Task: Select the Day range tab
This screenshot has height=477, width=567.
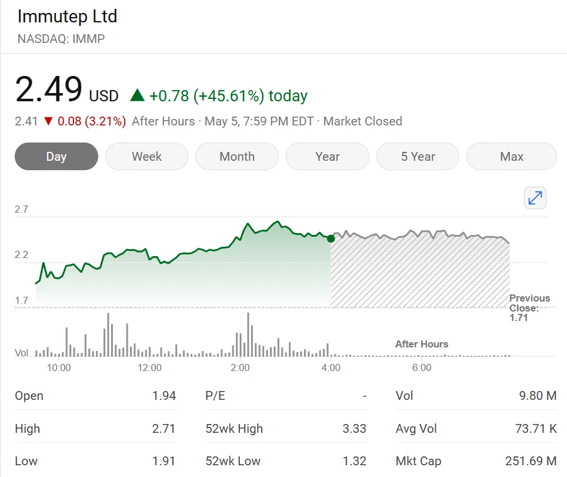Action: 56,157
